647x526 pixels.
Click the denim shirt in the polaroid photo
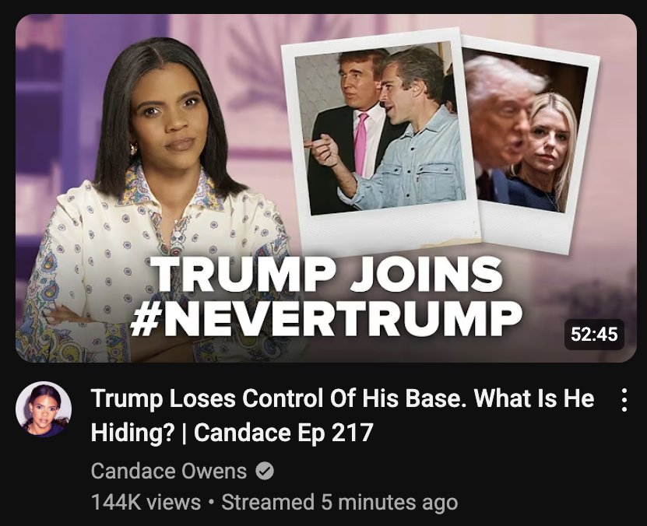click(x=417, y=165)
